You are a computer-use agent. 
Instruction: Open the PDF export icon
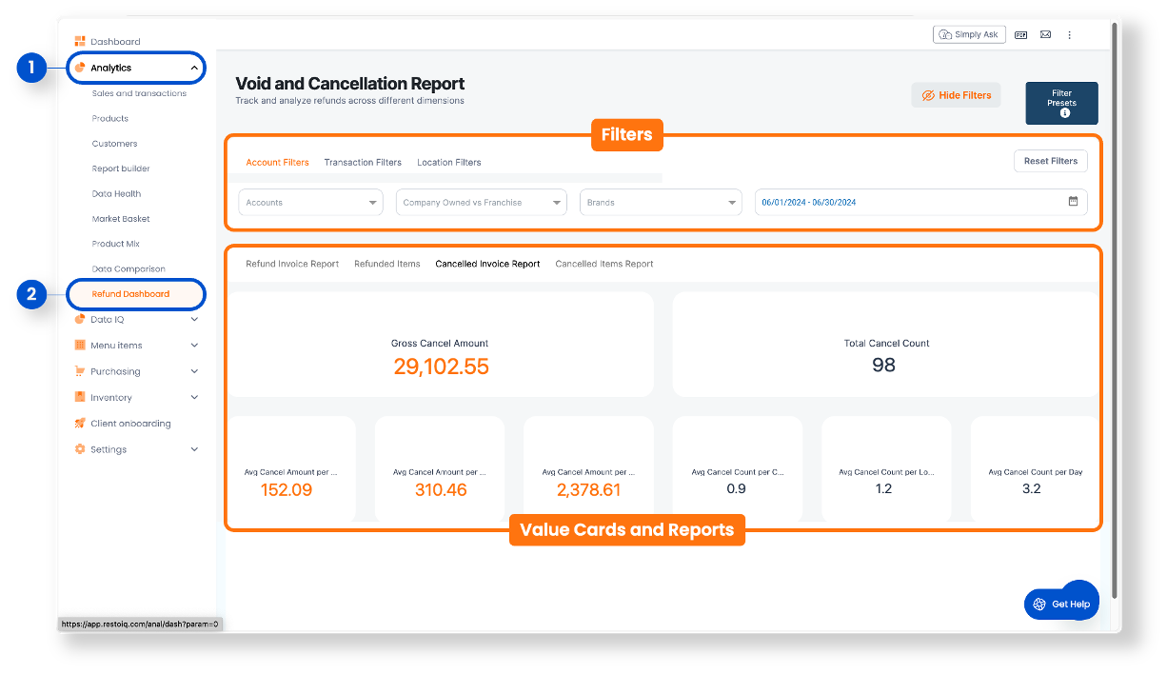(x=1020, y=34)
